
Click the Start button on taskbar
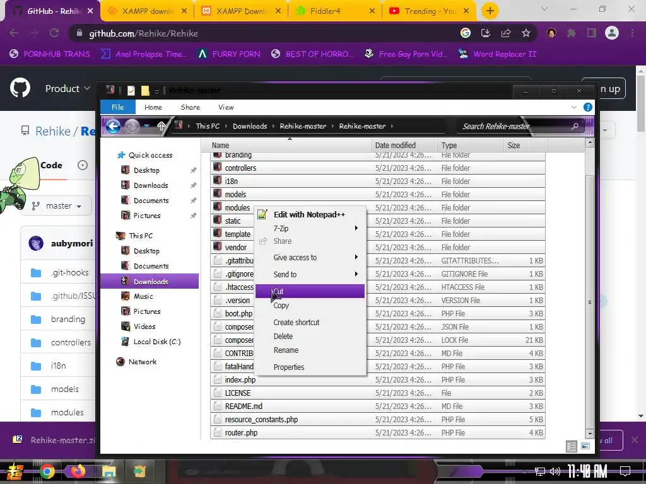pos(15,471)
